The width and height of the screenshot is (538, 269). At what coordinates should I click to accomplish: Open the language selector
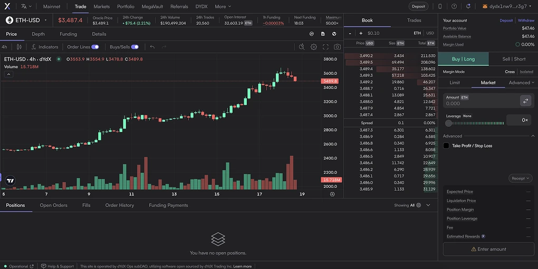[26, 6]
